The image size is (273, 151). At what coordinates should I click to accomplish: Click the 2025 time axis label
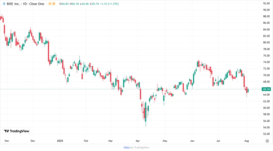60,141
